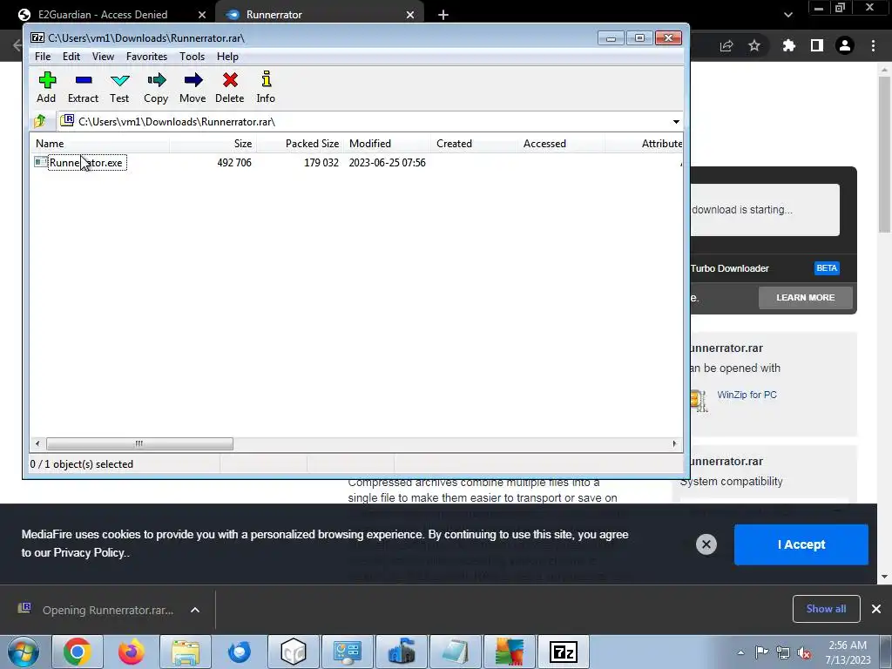Click the 2023-06-25 07:56 modified date
Image resolution: width=892 pixels, height=669 pixels.
point(388,163)
